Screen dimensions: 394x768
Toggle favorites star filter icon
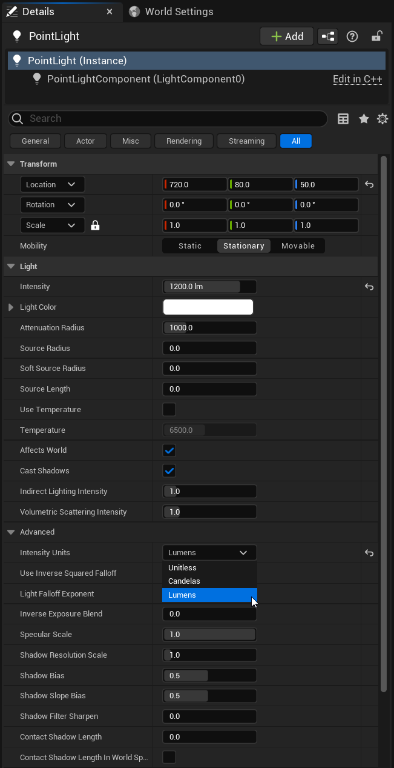pyautogui.click(x=364, y=119)
